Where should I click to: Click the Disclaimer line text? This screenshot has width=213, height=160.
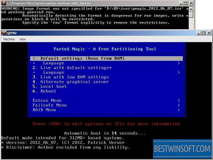tap(65, 147)
